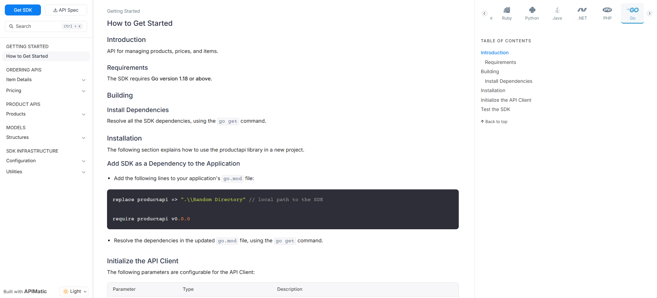Image resolution: width=657 pixels, height=298 pixels.
Task: Open How to Get Started page
Action: tap(27, 56)
